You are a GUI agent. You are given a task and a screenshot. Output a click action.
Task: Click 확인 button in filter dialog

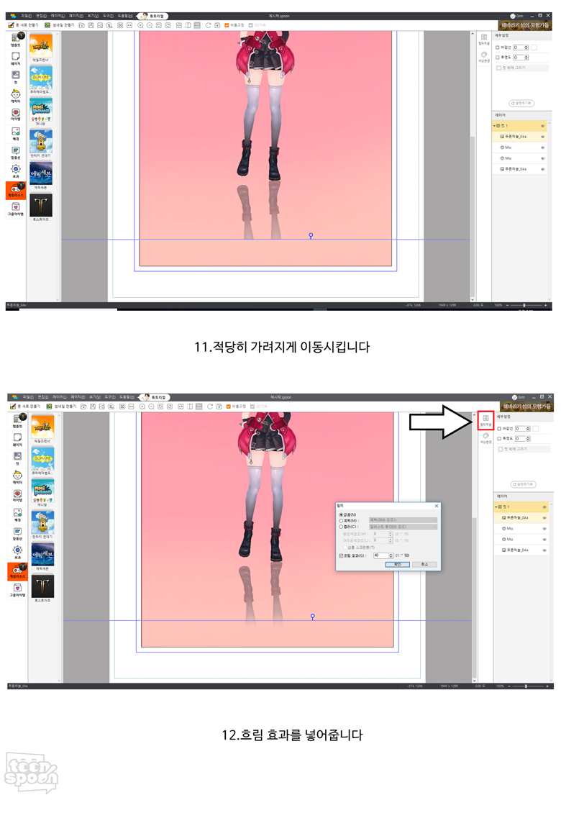(398, 564)
